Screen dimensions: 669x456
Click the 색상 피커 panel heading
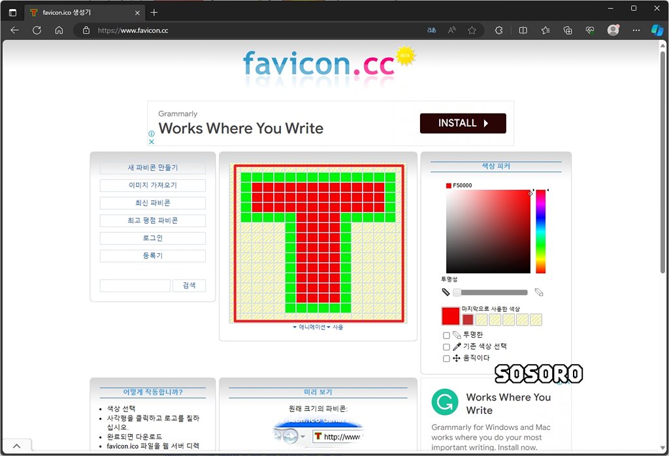(x=496, y=166)
